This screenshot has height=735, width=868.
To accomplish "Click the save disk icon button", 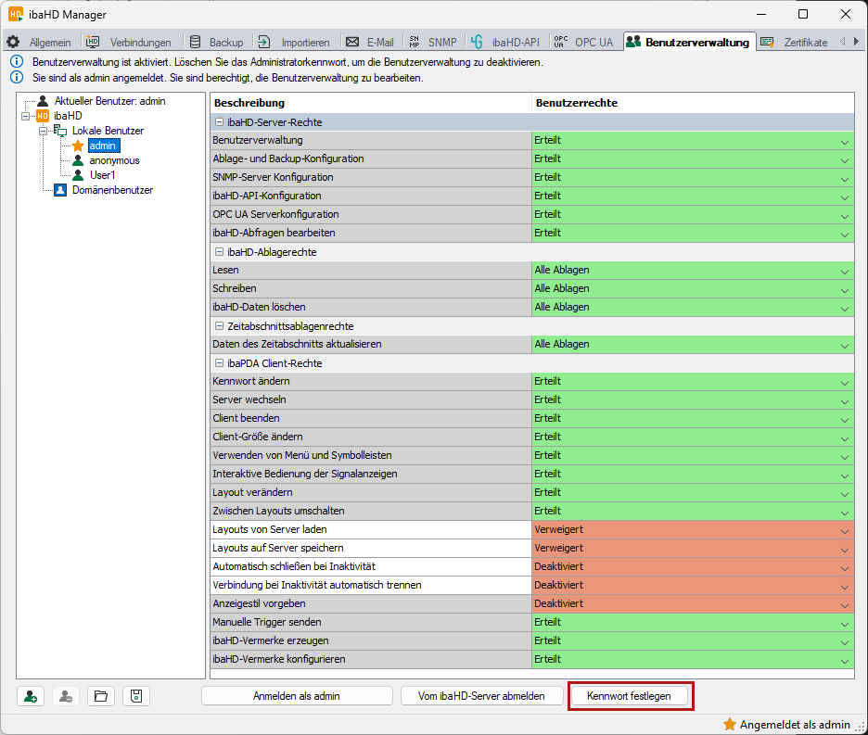I will click(135, 696).
